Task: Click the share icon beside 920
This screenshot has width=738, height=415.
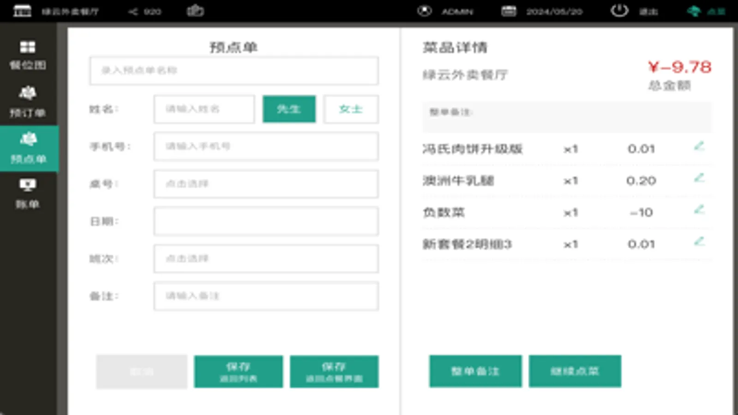Action: click(133, 12)
